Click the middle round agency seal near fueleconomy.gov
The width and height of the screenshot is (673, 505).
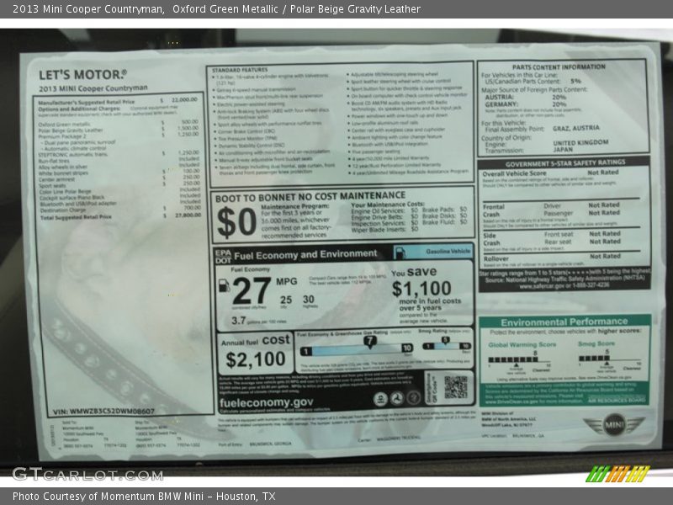pos(397,398)
